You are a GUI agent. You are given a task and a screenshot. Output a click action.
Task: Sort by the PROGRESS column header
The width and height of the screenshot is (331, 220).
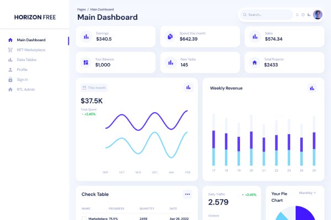pos(116,208)
